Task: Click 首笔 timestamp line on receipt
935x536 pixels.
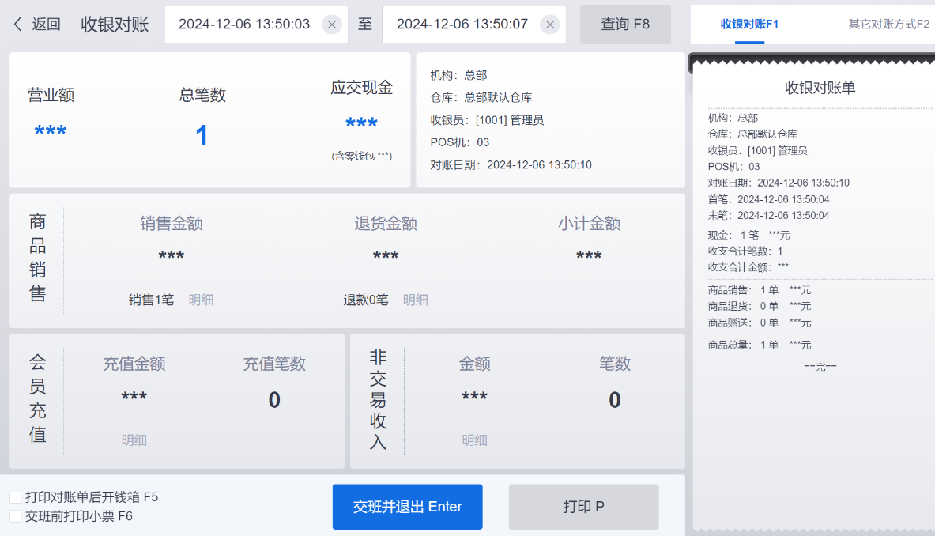Action: point(769,200)
